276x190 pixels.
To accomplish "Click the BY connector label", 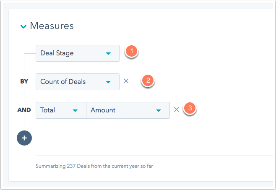I will point(24,81).
